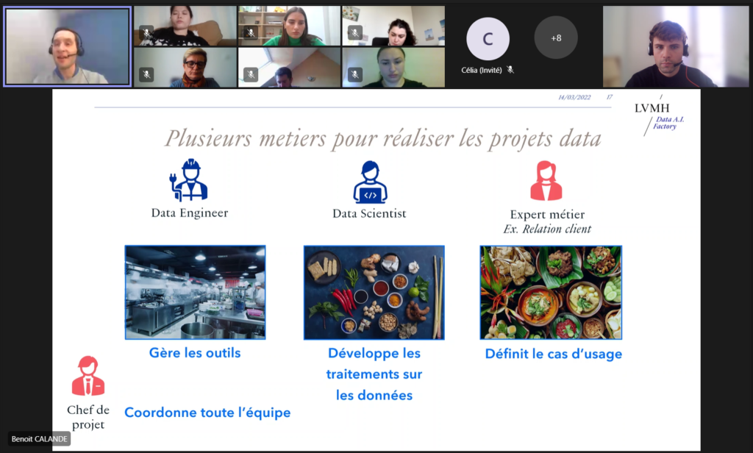Click the slide date 14/03/2022
753x453 pixels.
tap(575, 97)
